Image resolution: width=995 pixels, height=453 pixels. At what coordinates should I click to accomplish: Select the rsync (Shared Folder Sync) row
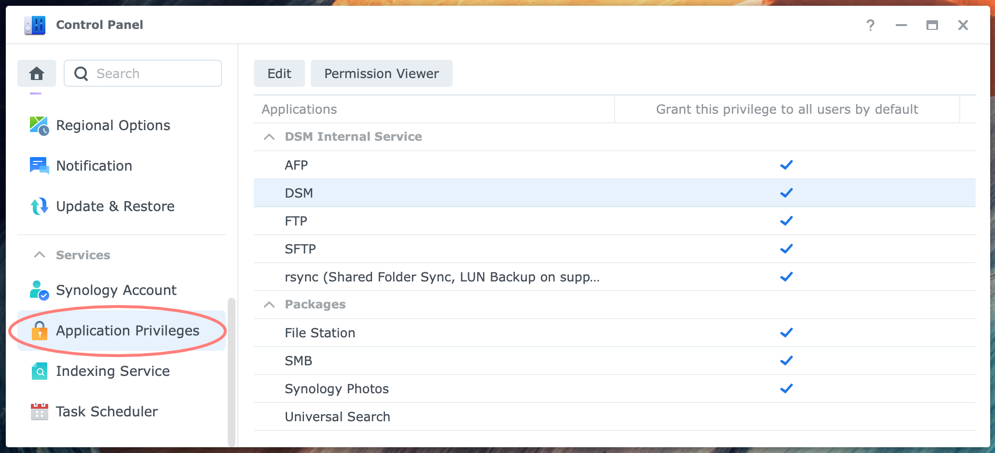(x=615, y=277)
